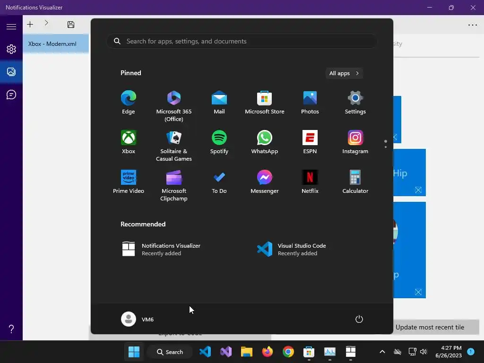The width and height of the screenshot is (484, 363).
Task: Open Microsoft Clipchamp
Action: pyautogui.click(x=174, y=185)
